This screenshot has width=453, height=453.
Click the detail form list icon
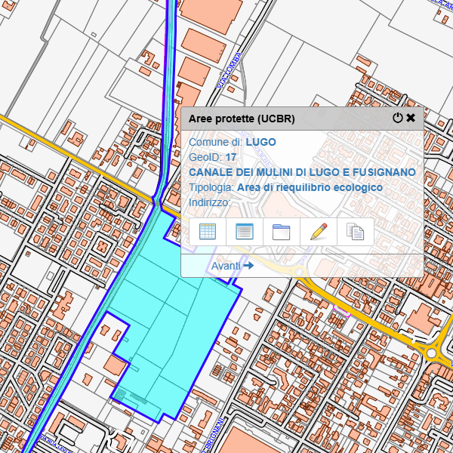(x=244, y=232)
